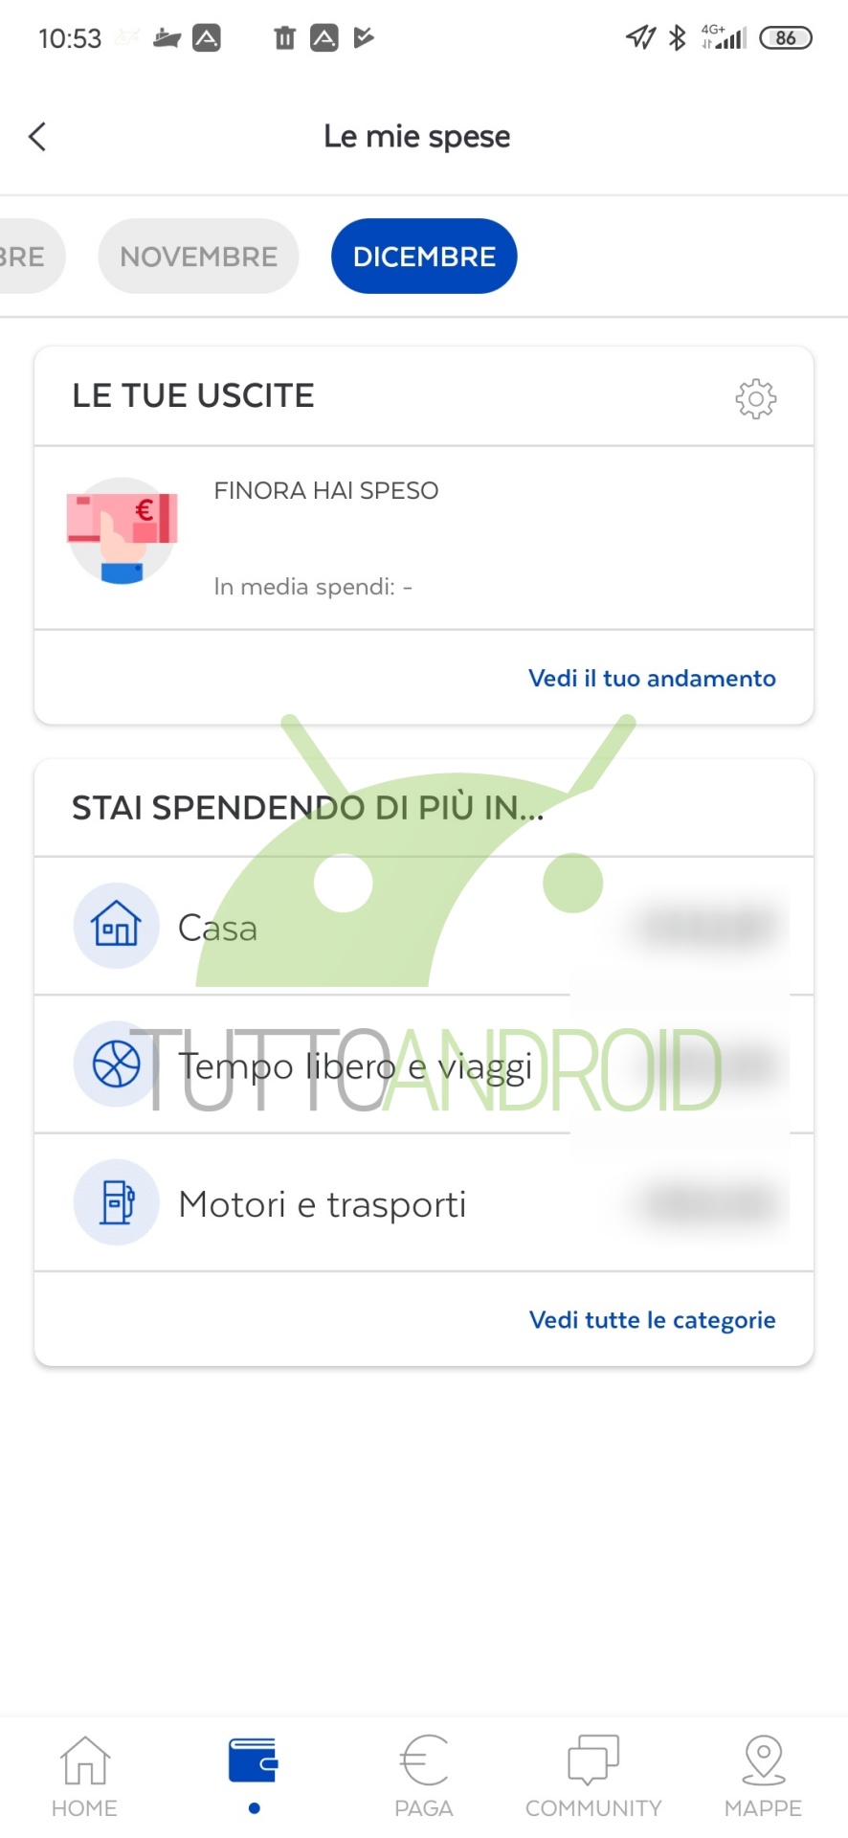Screen dimensions: 848x1838
Task: Tap the Bluetooth status bar icon
Action: [x=678, y=38]
